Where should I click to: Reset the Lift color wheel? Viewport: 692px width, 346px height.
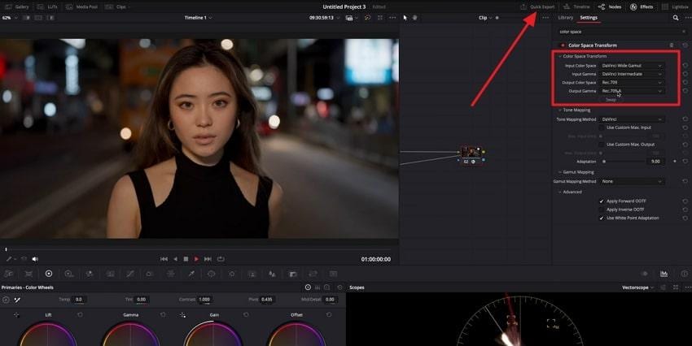coord(80,315)
